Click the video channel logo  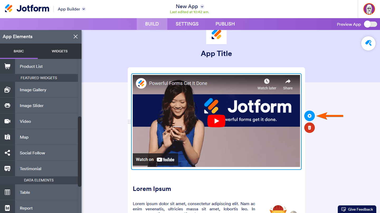click(141, 83)
